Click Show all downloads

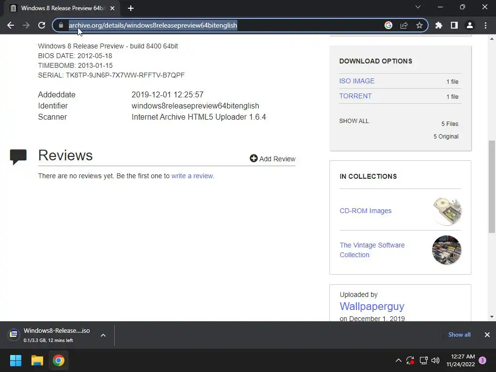(459, 335)
